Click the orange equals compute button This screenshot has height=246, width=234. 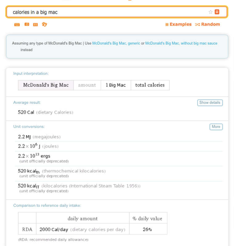click(x=217, y=12)
